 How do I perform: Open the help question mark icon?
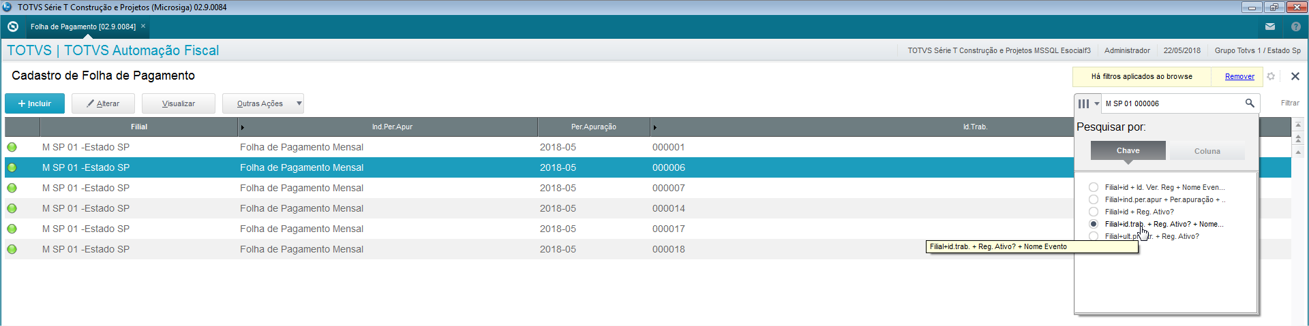tap(1295, 27)
